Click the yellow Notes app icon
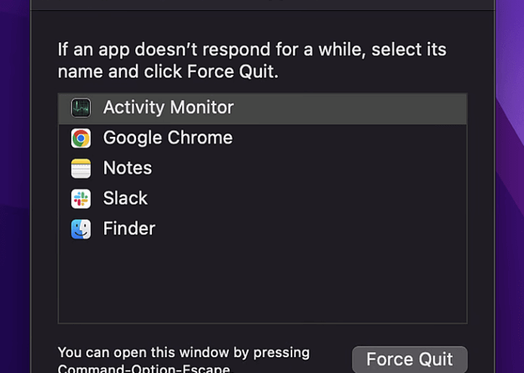This screenshot has height=373, width=524. 81,168
